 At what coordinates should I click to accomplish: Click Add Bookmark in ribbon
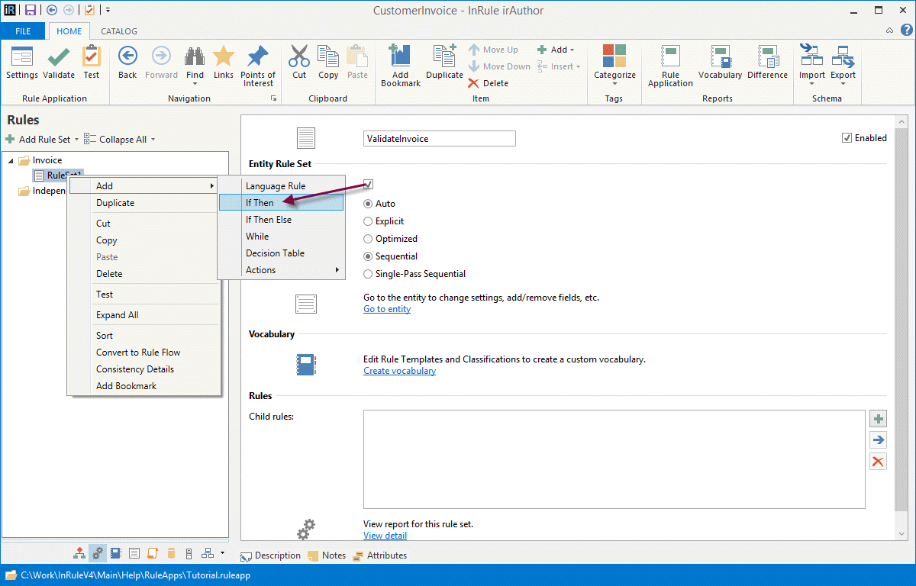click(x=400, y=58)
